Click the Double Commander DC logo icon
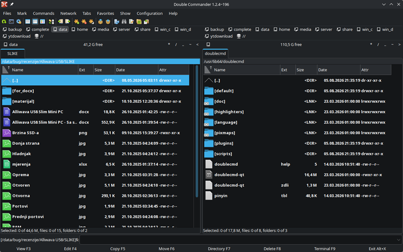Viewport: 403px width, 252px height. 4,5
